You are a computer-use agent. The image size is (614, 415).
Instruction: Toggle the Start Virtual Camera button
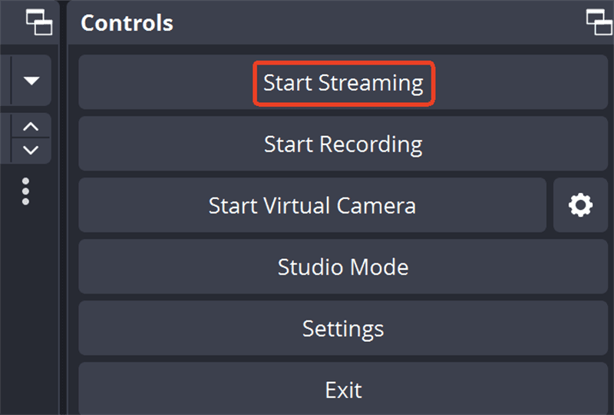tap(312, 205)
